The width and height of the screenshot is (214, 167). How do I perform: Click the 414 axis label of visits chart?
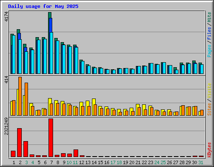coord(6,79)
